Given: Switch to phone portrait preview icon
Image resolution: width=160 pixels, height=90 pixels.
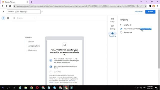Looking at the screenshot, I should click(x=3, y=18).
